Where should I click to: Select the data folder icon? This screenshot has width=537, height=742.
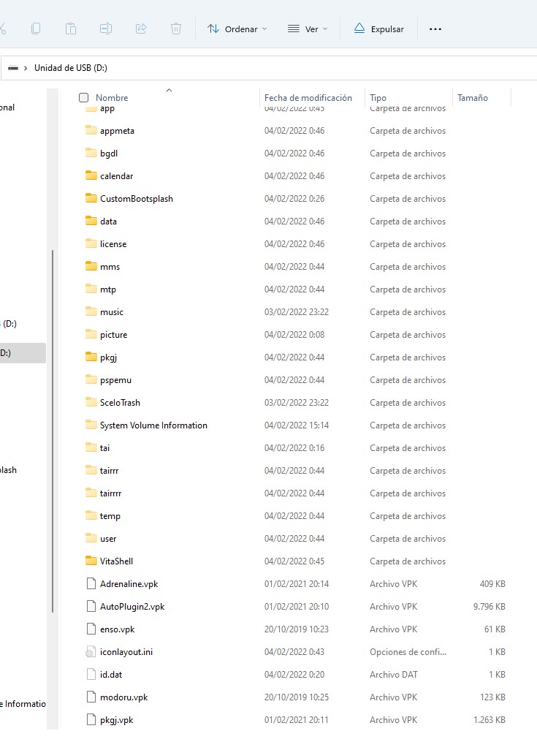pyautogui.click(x=91, y=221)
